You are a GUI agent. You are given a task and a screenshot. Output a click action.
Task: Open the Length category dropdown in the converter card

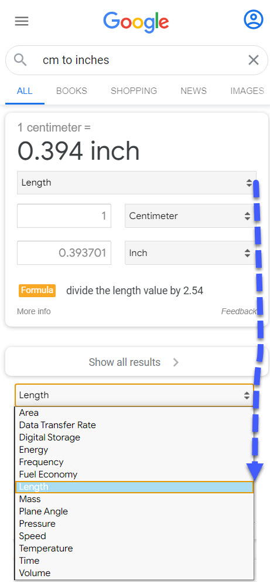136,183
